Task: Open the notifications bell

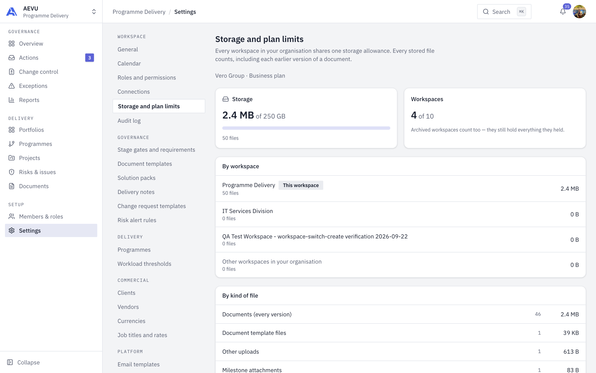Action: tap(563, 12)
